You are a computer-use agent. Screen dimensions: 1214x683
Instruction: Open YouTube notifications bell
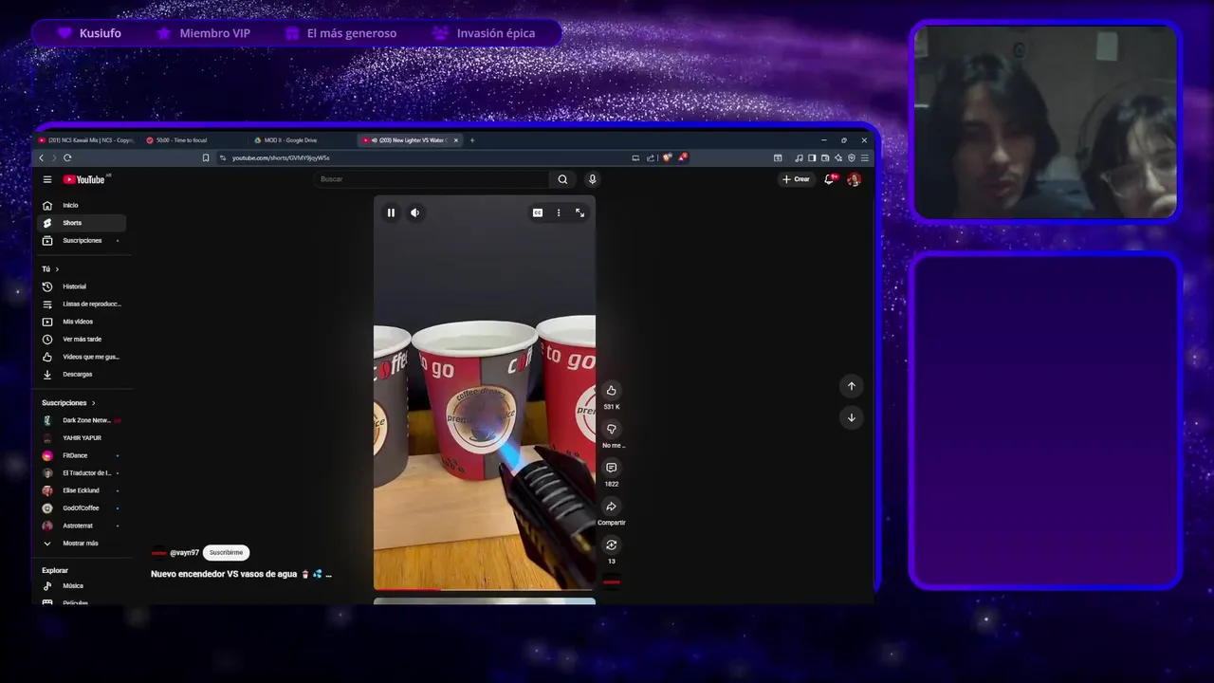[830, 179]
